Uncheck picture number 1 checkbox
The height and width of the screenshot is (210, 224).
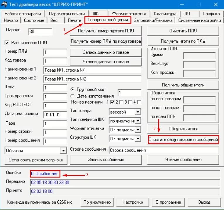pos(112,102)
